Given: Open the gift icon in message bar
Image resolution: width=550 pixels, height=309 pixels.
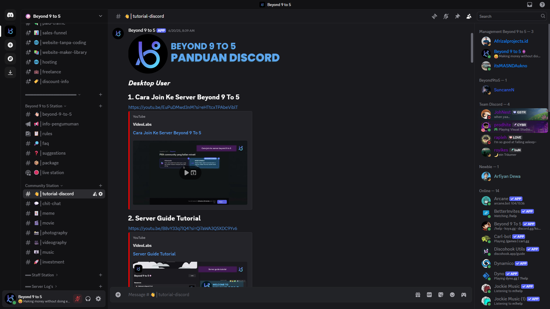Looking at the screenshot, I should [x=418, y=295].
